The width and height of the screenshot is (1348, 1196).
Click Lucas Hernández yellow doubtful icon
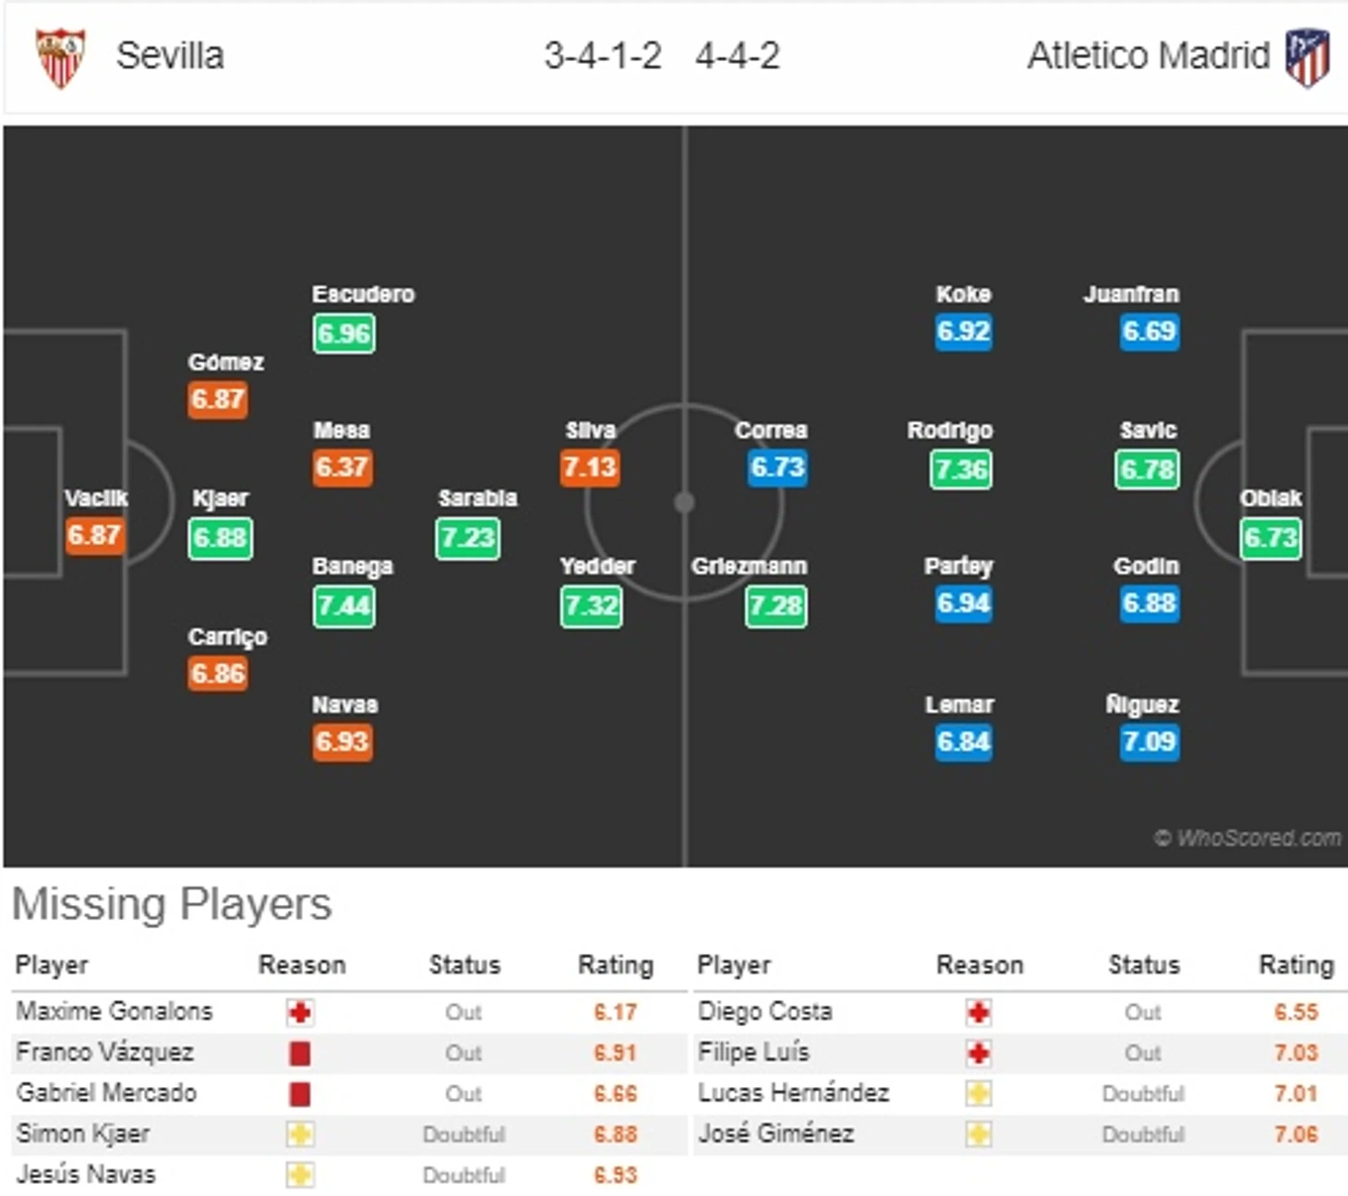click(x=979, y=1093)
